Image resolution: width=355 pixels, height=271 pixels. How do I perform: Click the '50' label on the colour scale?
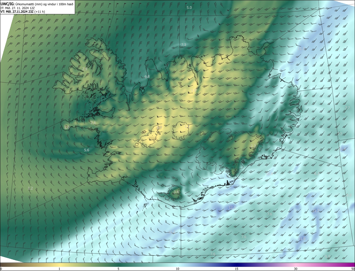click(x=353, y=269)
